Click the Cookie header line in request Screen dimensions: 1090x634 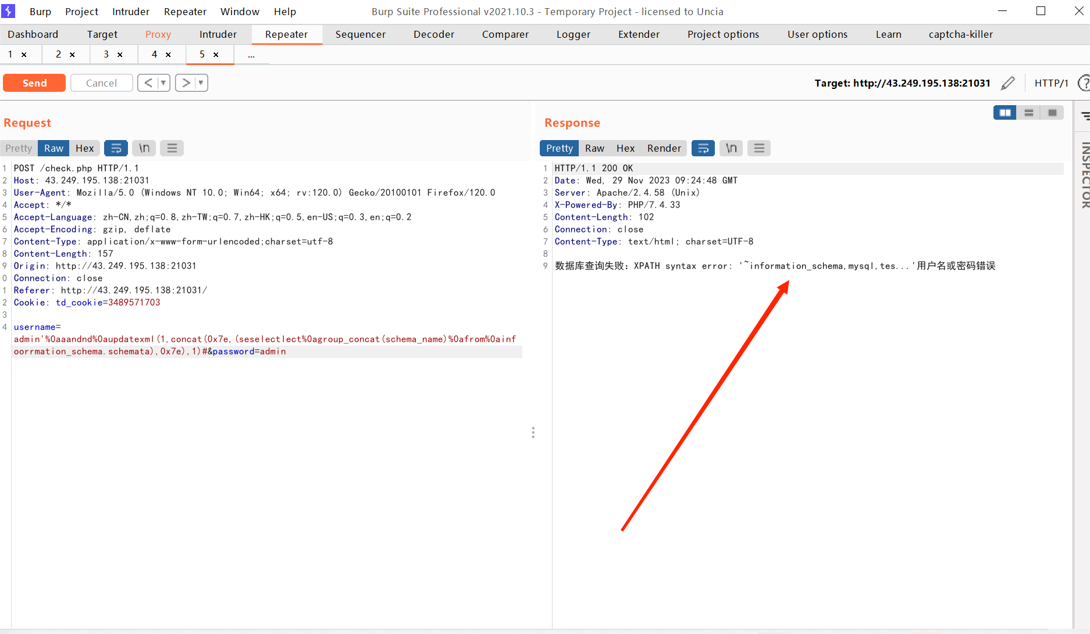[x=87, y=302]
